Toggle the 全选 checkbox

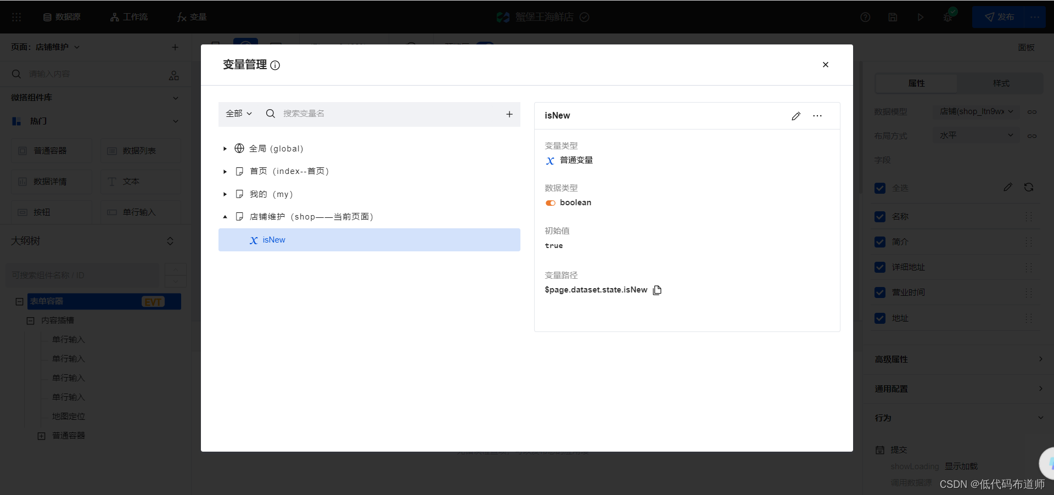[880, 188]
